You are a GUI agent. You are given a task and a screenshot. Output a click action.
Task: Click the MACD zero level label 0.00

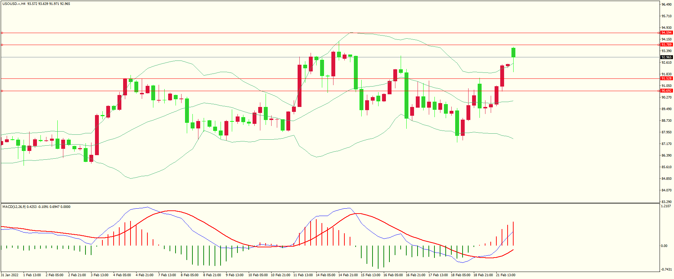click(664, 246)
